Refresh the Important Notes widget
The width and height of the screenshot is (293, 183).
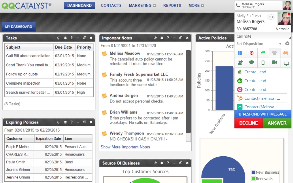click(155, 38)
